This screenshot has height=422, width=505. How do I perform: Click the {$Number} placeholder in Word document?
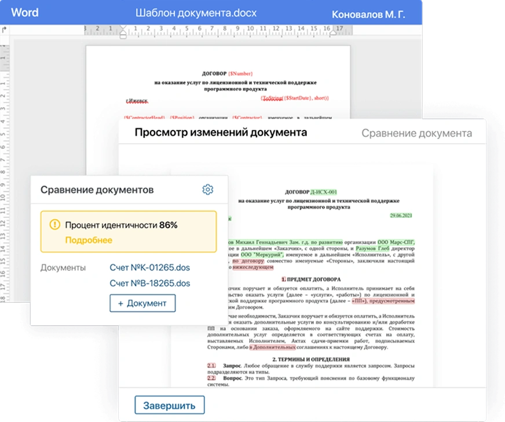coord(240,74)
